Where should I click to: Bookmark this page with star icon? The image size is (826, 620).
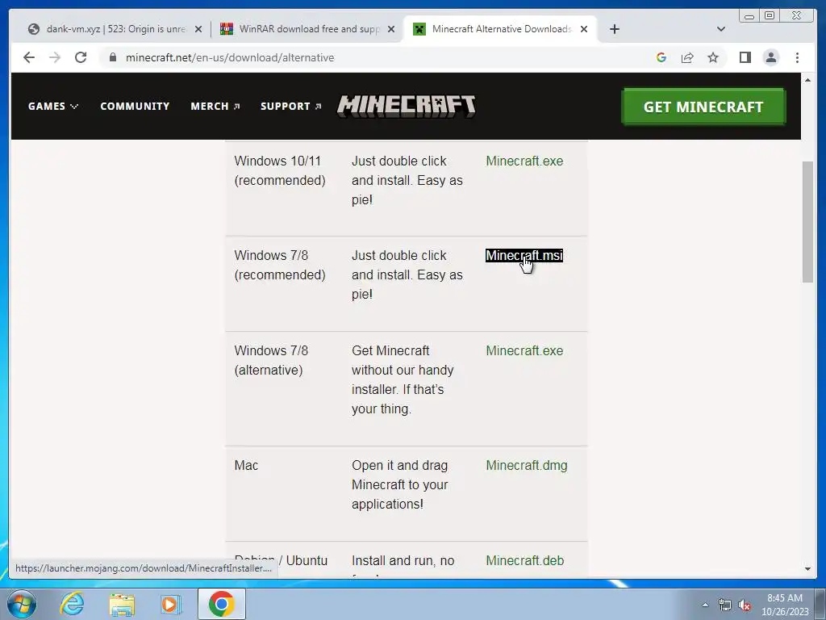713,57
